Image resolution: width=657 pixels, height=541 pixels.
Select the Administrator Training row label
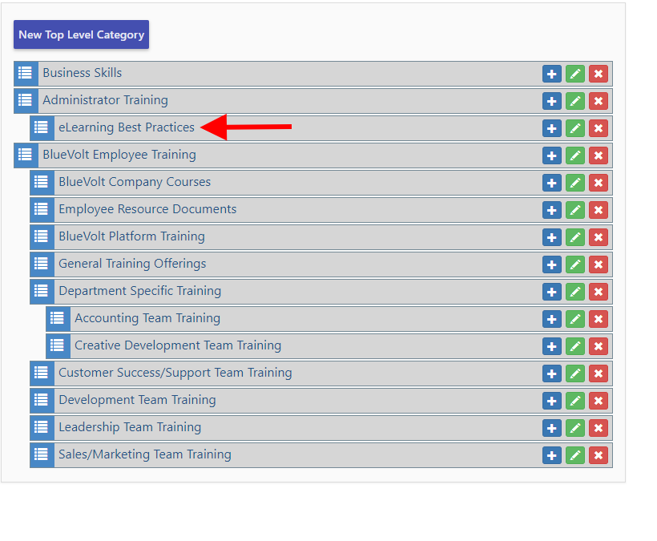(105, 100)
